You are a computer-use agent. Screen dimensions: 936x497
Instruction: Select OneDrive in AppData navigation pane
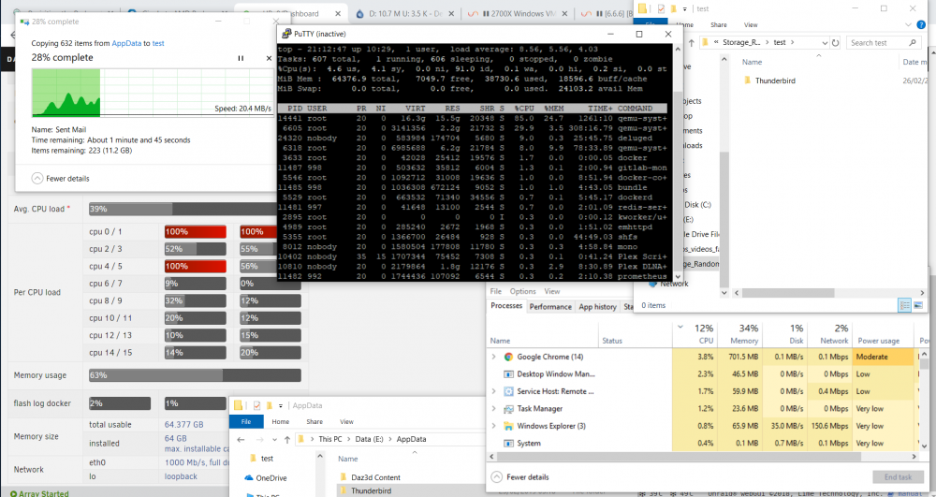click(x=266, y=478)
